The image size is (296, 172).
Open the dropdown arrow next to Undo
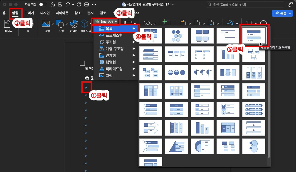pos(73,4)
